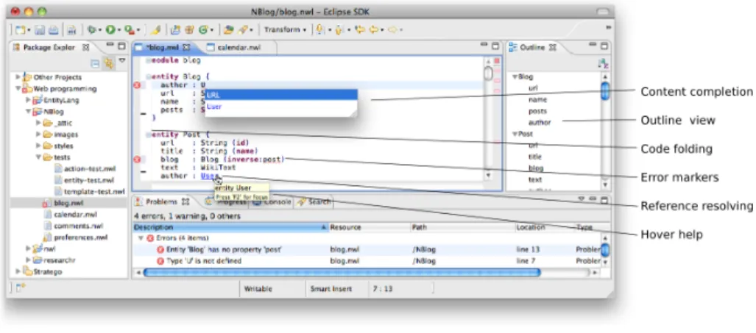
Task: Click the Back navigation arrow icon
Action: coord(374,30)
